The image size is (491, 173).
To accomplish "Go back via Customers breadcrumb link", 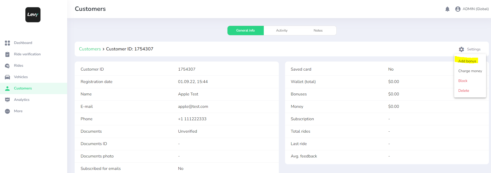I will click(90, 49).
